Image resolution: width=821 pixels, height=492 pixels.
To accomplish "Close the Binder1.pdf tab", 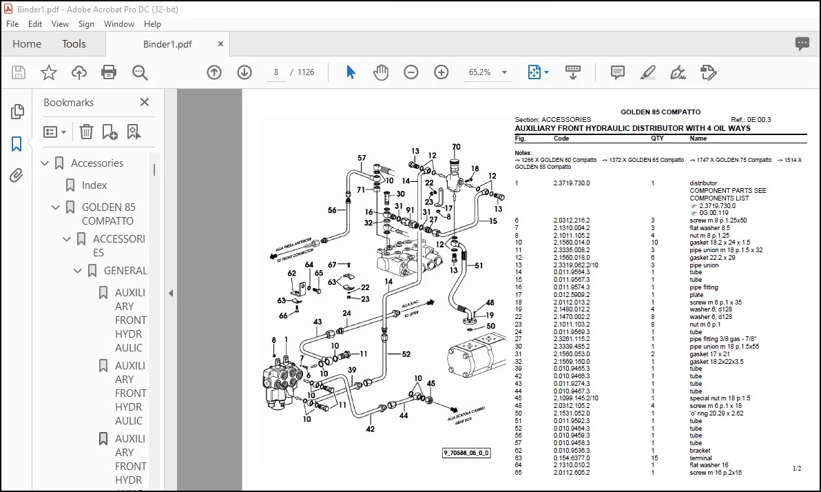I will coord(220,44).
